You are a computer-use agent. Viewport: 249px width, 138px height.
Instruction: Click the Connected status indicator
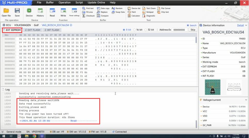[119, 132]
